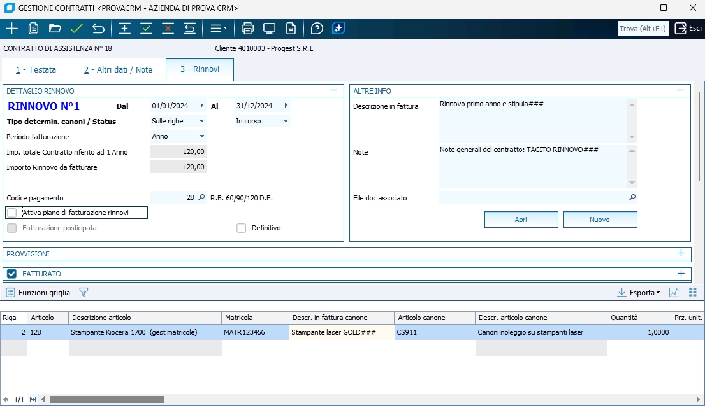Screen dimensions: 705x406
Task: Click the undo arrow toolbar icon
Action: point(98,29)
